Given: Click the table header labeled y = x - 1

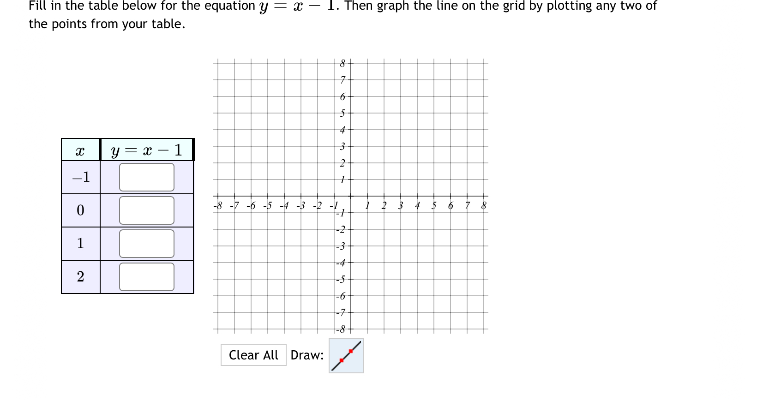Looking at the screenshot, I should click(x=146, y=150).
